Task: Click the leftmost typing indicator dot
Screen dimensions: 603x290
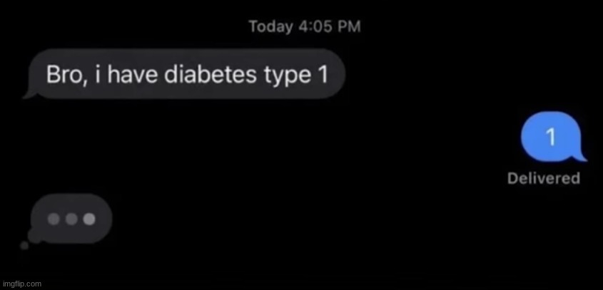Action: (x=54, y=219)
